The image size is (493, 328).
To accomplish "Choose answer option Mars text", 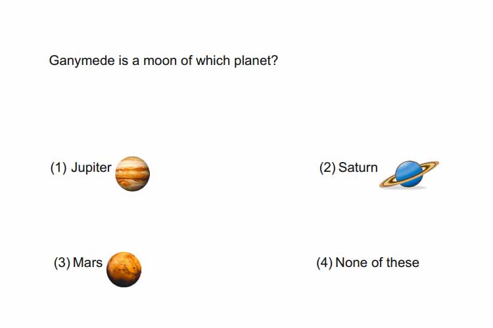I will pos(87,262).
